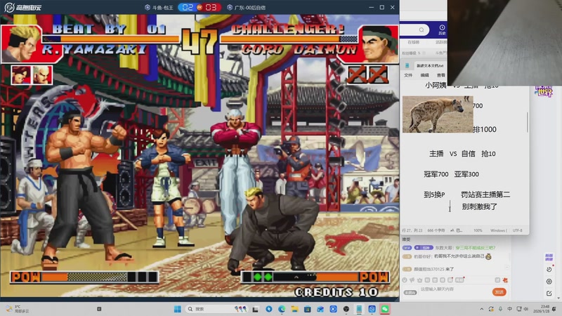
Task: Click the orange 发送 send button
Action: click(499, 292)
